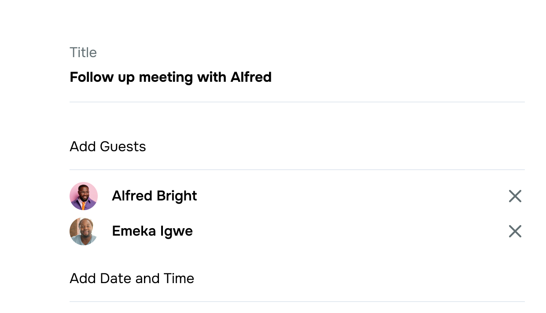This screenshot has height=313, width=546.
Task: Remove Emeka Igwe from the guest list
Action: coord(515,231)
